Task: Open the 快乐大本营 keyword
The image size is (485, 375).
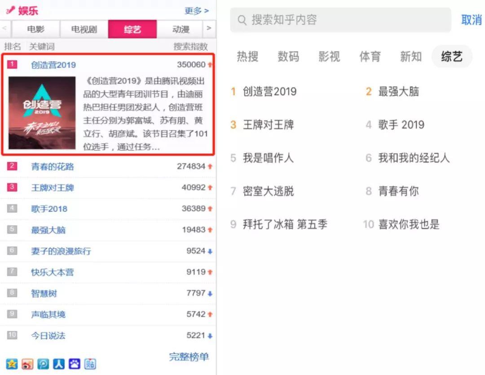Action: (52, 272)
